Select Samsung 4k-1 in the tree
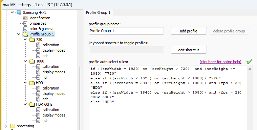Screen dimensions: 257x130 [35, 12]
